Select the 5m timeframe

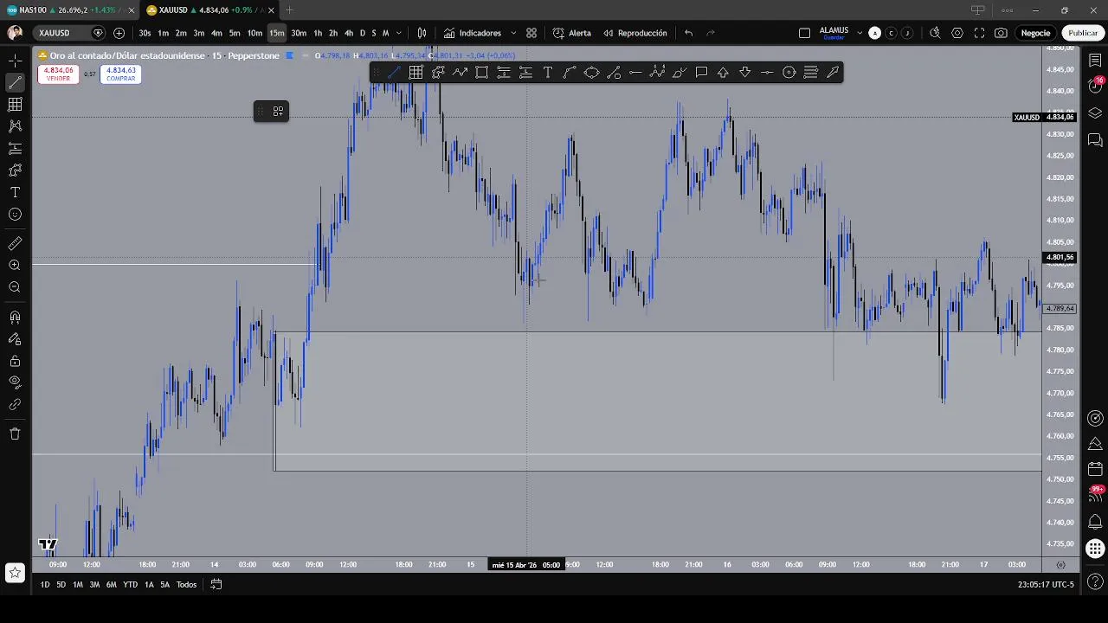(235, 33)
